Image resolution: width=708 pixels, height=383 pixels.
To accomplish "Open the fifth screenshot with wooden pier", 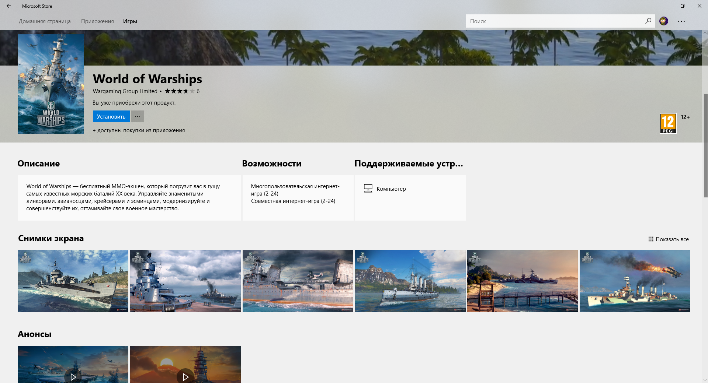I will pyautogui.click(x=523, y=281).
